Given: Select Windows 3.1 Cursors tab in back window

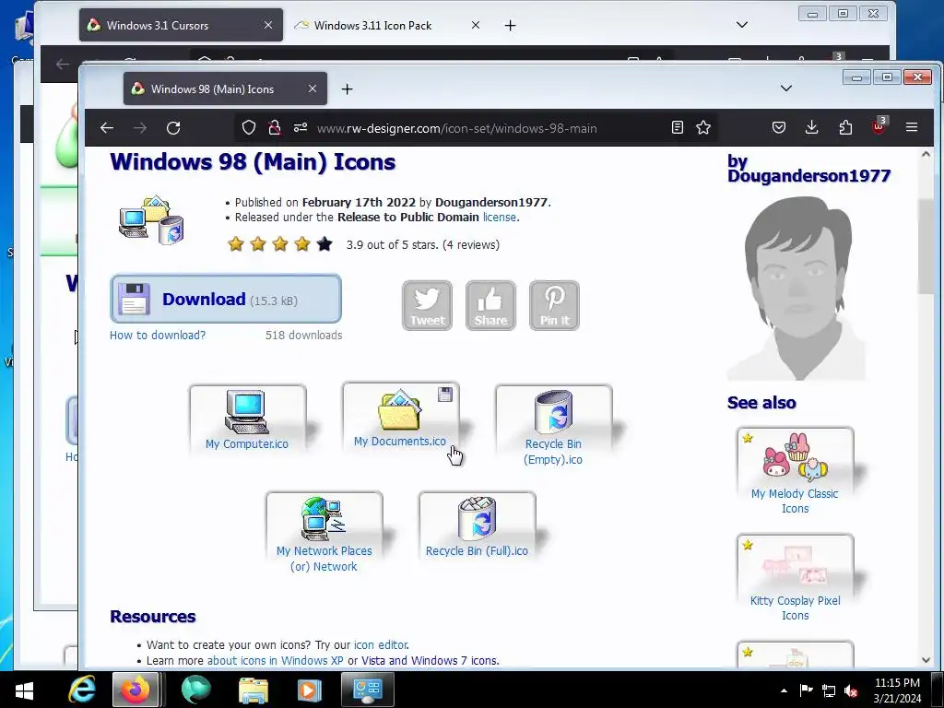Looking at the screenshot, I should (181, 25).
